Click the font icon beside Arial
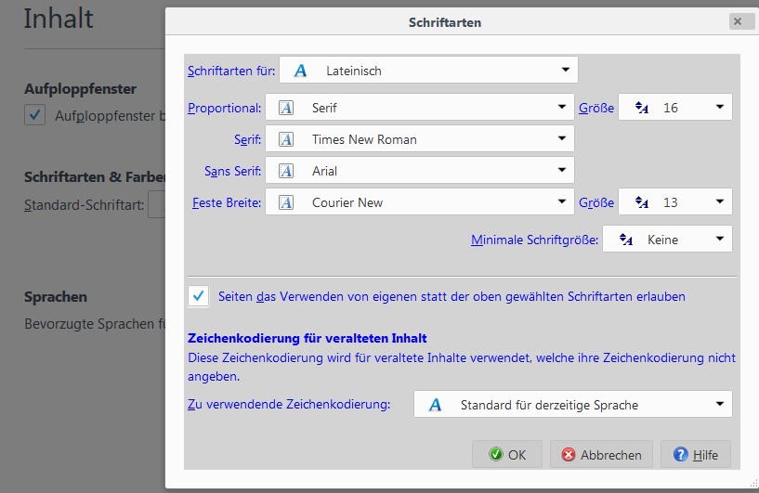The image size is (759, 493). tap(287, 171)
